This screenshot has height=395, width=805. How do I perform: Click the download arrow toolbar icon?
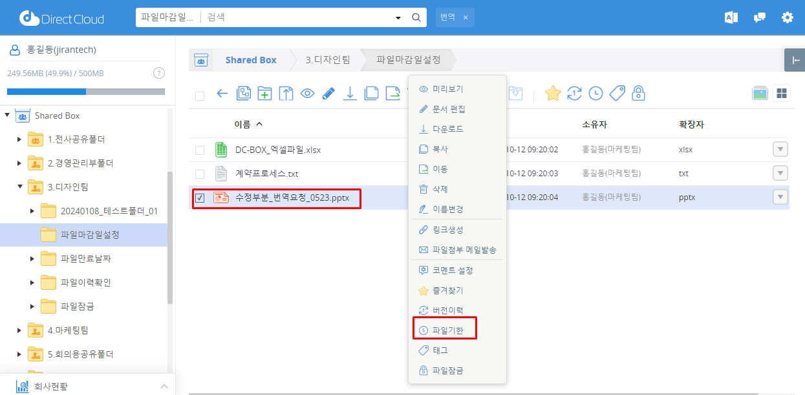350,94
